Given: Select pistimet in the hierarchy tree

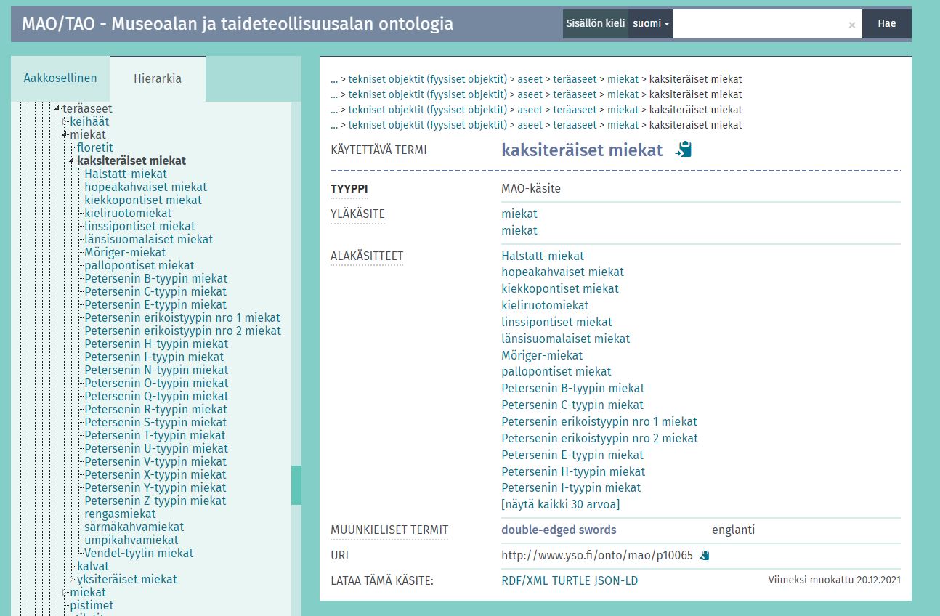Looking at the screenshot, I should coord(92,605).
